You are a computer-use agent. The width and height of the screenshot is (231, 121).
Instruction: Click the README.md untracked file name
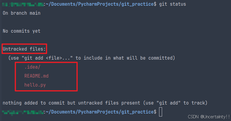(x=36, y=76)
